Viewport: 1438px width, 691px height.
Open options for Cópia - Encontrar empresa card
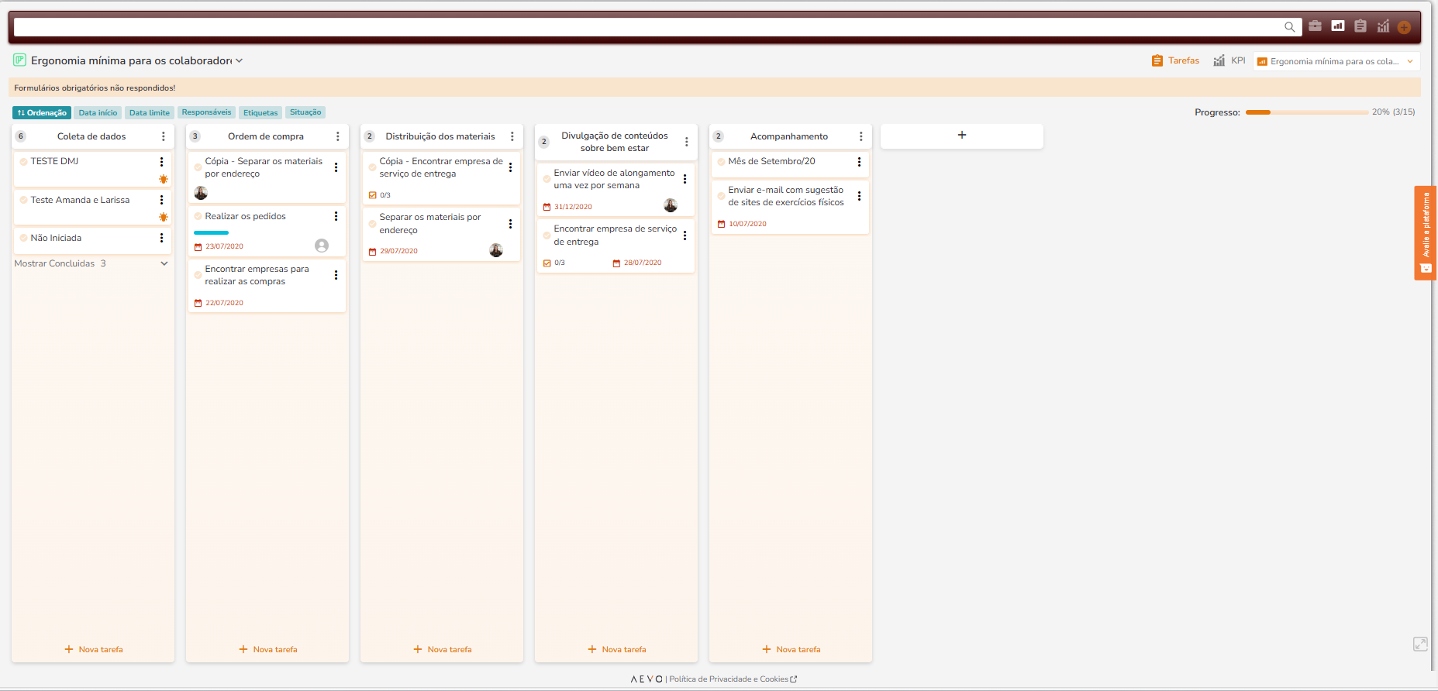point(510,167)
